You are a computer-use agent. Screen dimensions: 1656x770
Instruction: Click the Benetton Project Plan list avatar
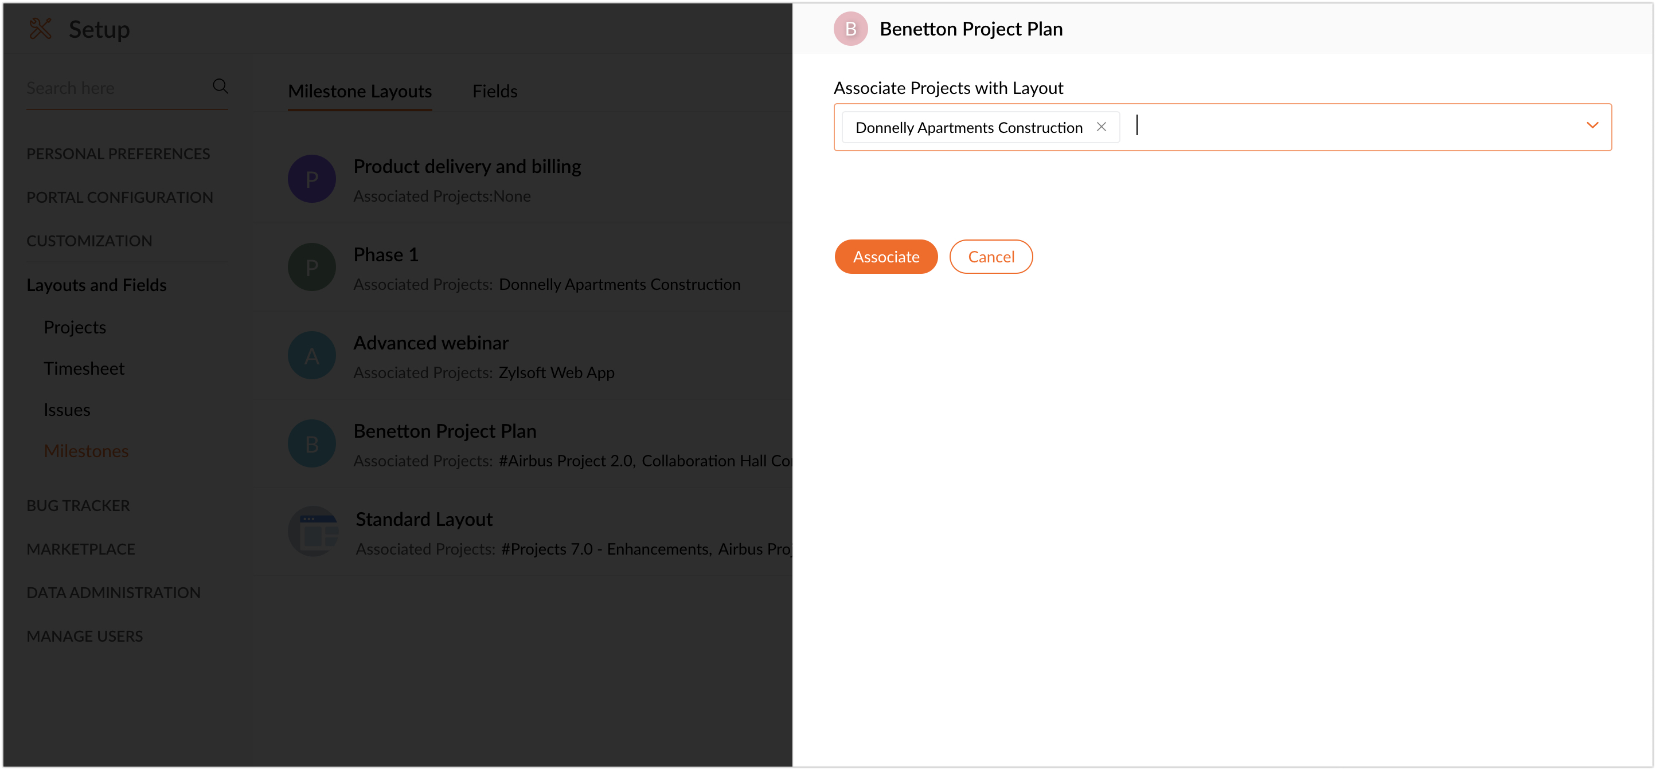coord(312,444)
